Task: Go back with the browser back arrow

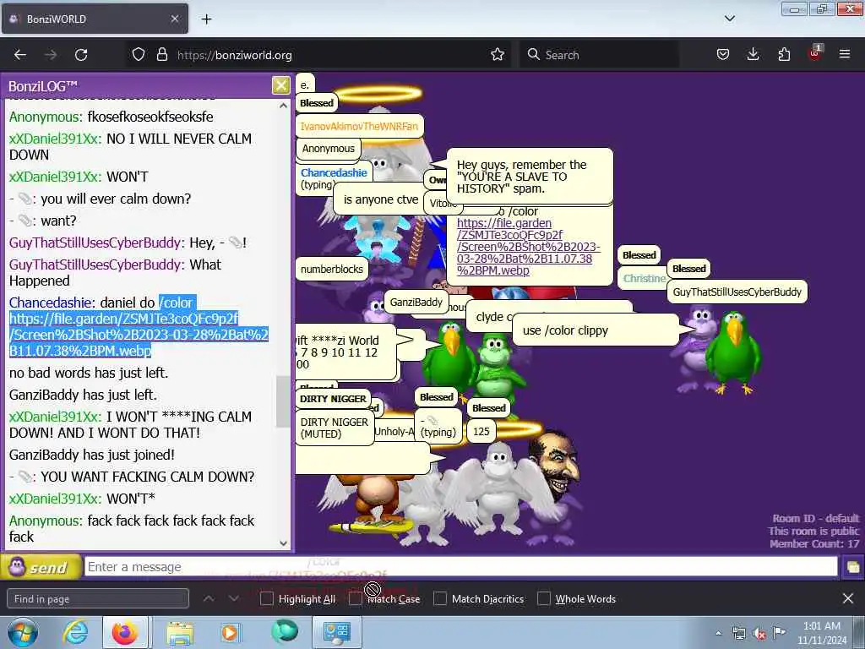Action: pos(20,55)
